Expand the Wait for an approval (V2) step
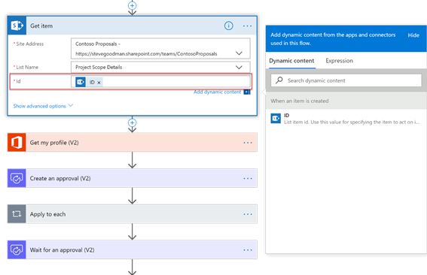The height and width of the screenshot is (275, 427). pos(132,249)
